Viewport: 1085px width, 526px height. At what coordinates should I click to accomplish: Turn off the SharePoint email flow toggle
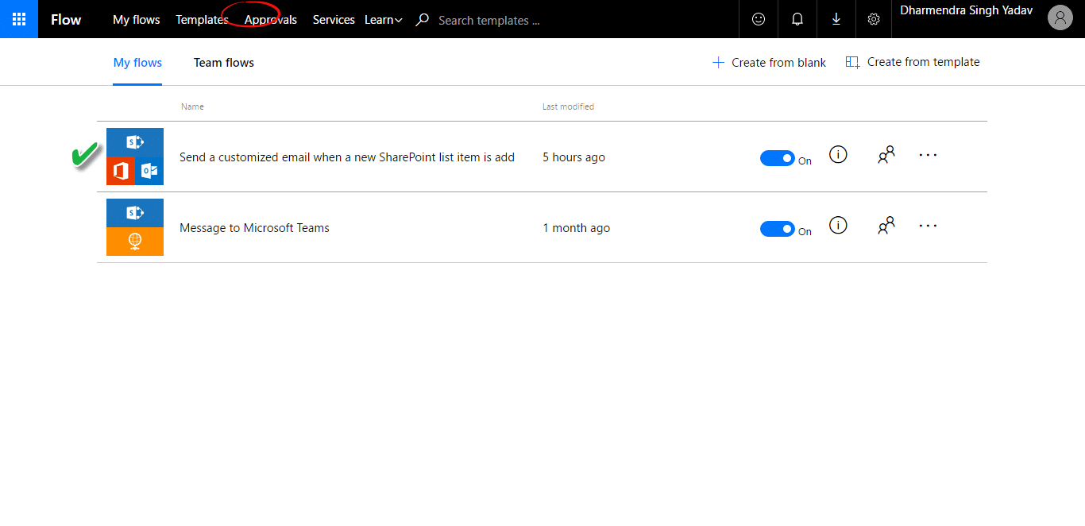click(x=777, y=158)
